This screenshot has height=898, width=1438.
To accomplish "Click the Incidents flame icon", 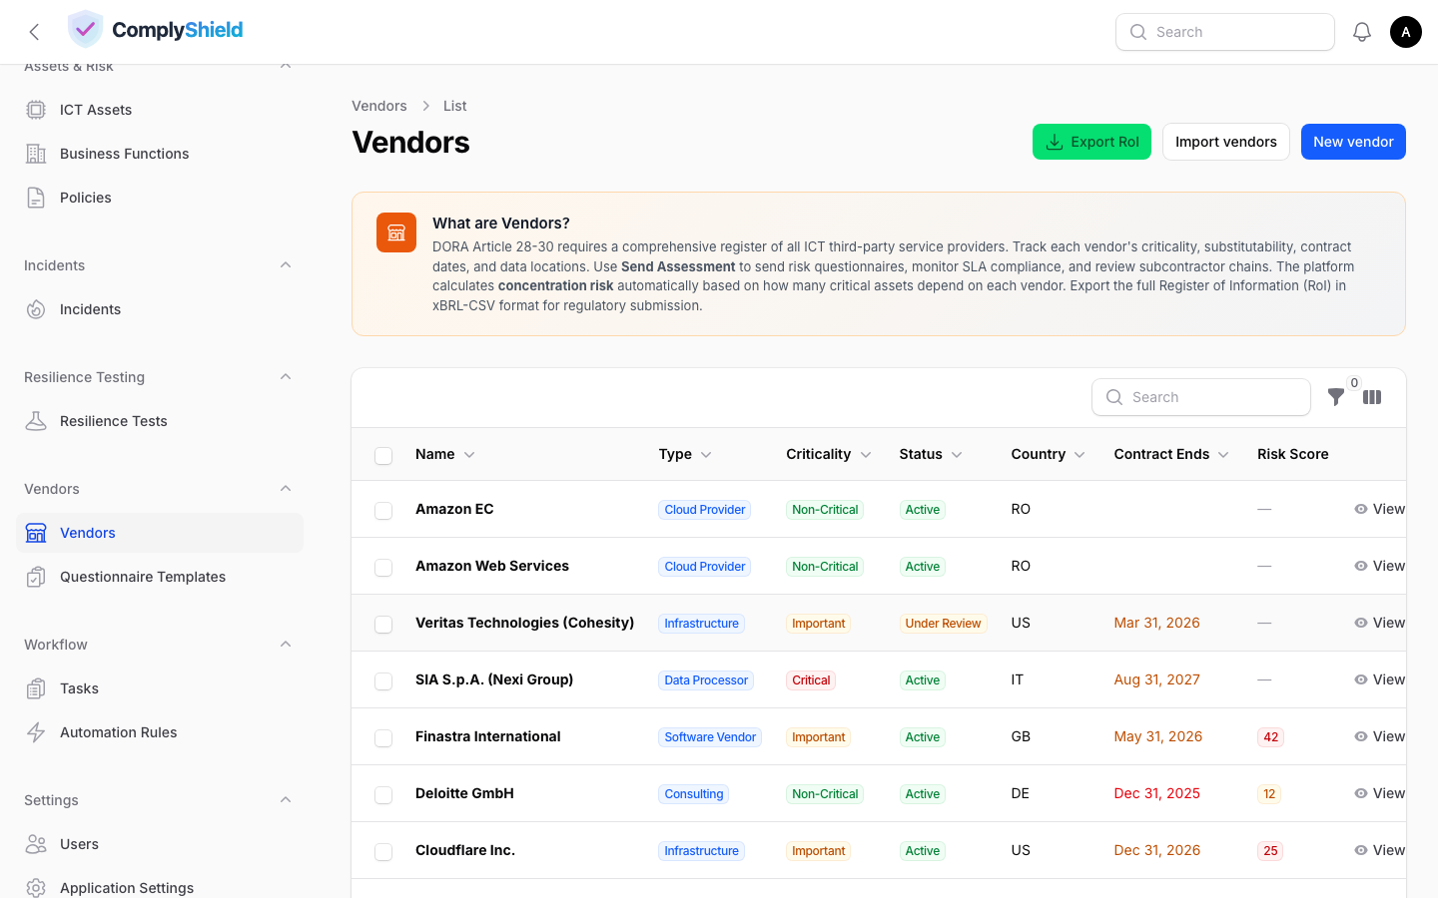I will click(36, 309).
